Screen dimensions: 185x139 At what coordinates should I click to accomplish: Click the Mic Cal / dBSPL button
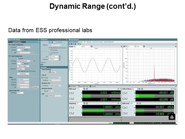click(x=23, y=66)
